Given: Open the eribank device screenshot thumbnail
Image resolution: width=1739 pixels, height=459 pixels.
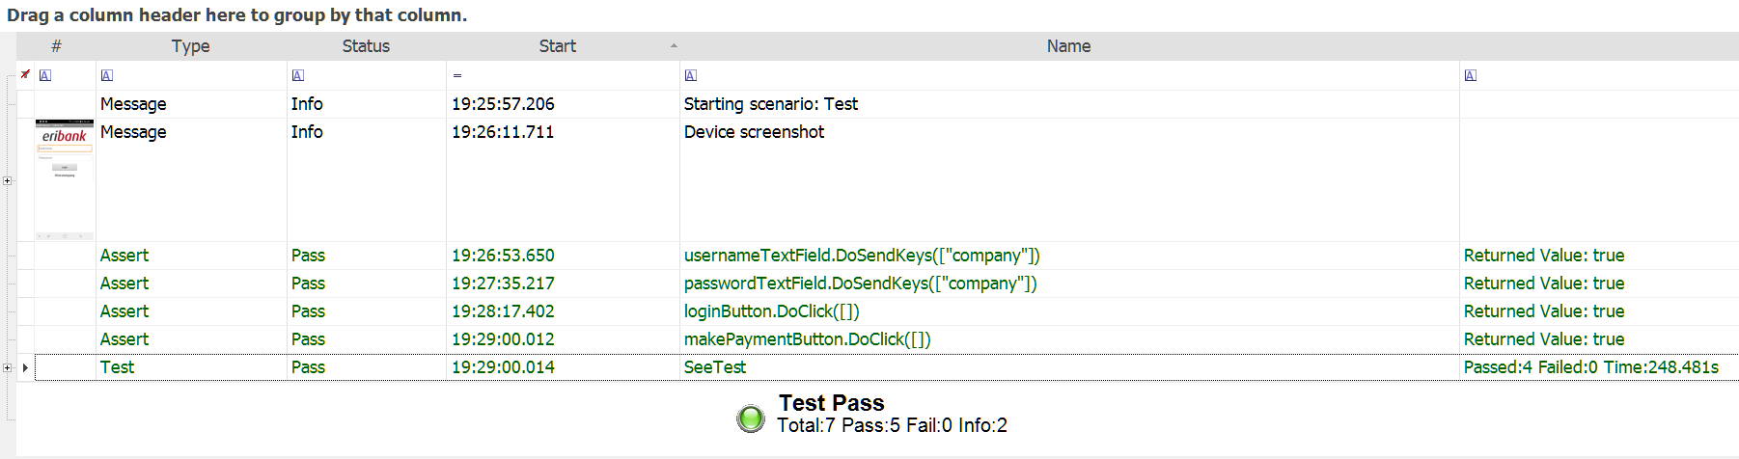Looking at the screenshot, I should (x=65, y=179).
